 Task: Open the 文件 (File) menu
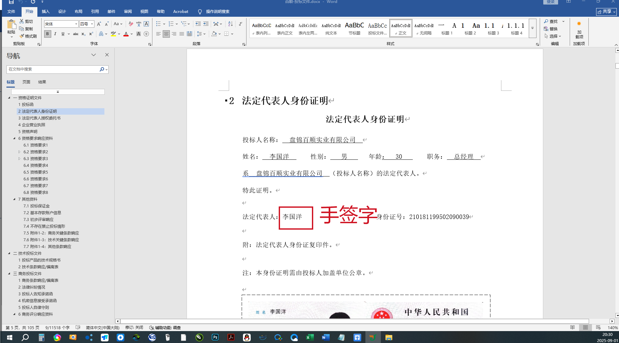[x=11, y=12]
